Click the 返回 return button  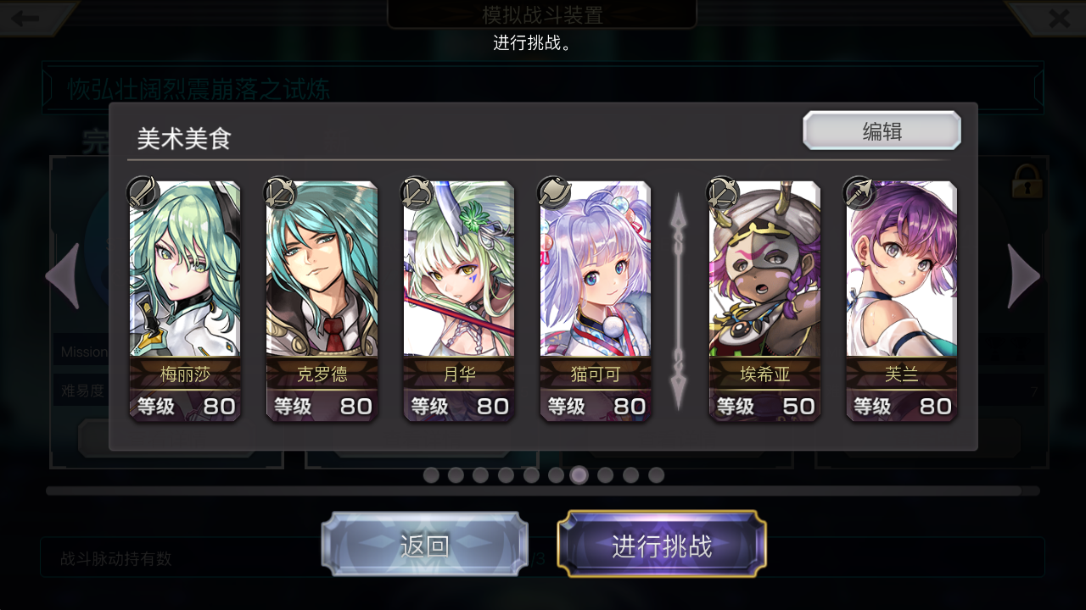click(x=424, y=545)
